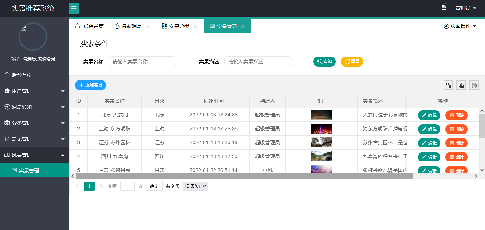485x230 pixels.
Task: Click the document icon beside 意见管理
Action: (x=7, y=139)
